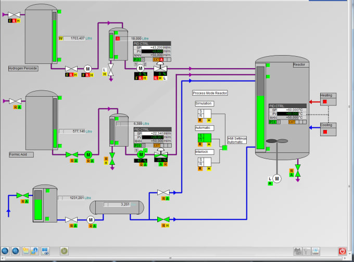Click the horizontal scrollbar at bottom
Viewport: 354px width, 262px height.
click(174, 258)
